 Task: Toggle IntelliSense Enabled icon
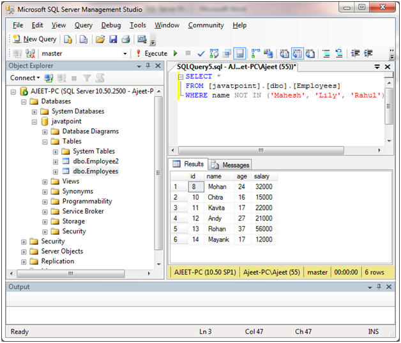click(x=239, y=54)
